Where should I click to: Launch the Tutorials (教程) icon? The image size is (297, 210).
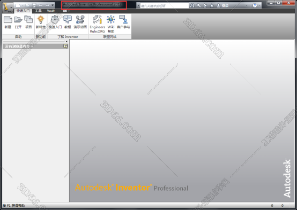click(x=68, y=22)
